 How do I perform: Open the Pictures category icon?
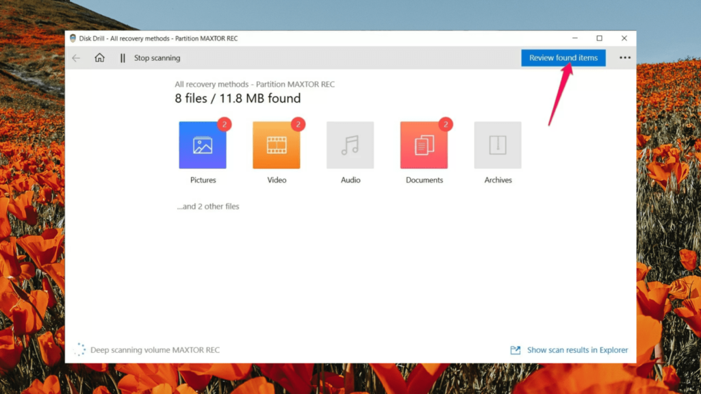tap(203, 144)
